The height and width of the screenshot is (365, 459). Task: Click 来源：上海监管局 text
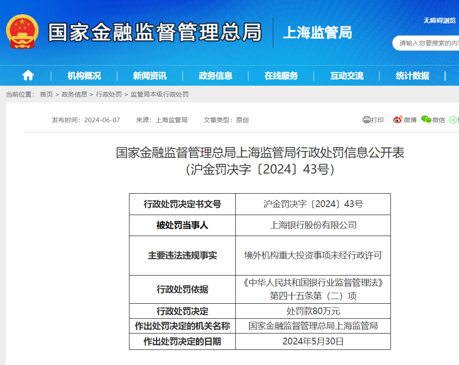pyautogui.click(x=162, y=120)
